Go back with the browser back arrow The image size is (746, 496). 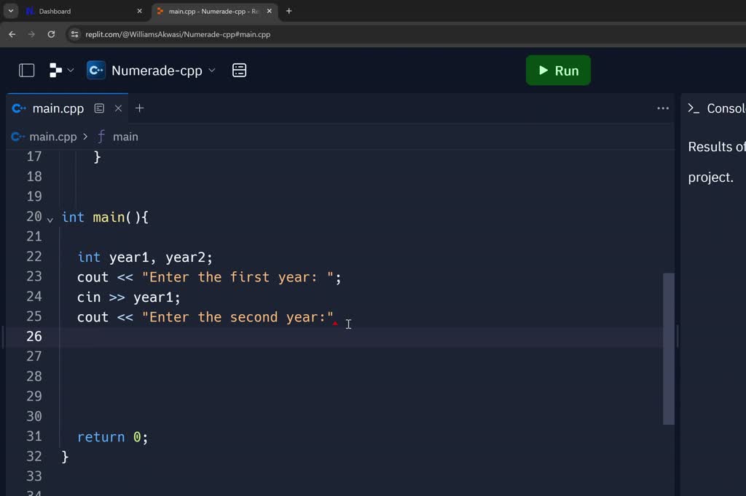click(x=12, y=34)
